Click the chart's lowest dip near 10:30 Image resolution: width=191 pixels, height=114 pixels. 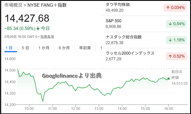(43, 101)
